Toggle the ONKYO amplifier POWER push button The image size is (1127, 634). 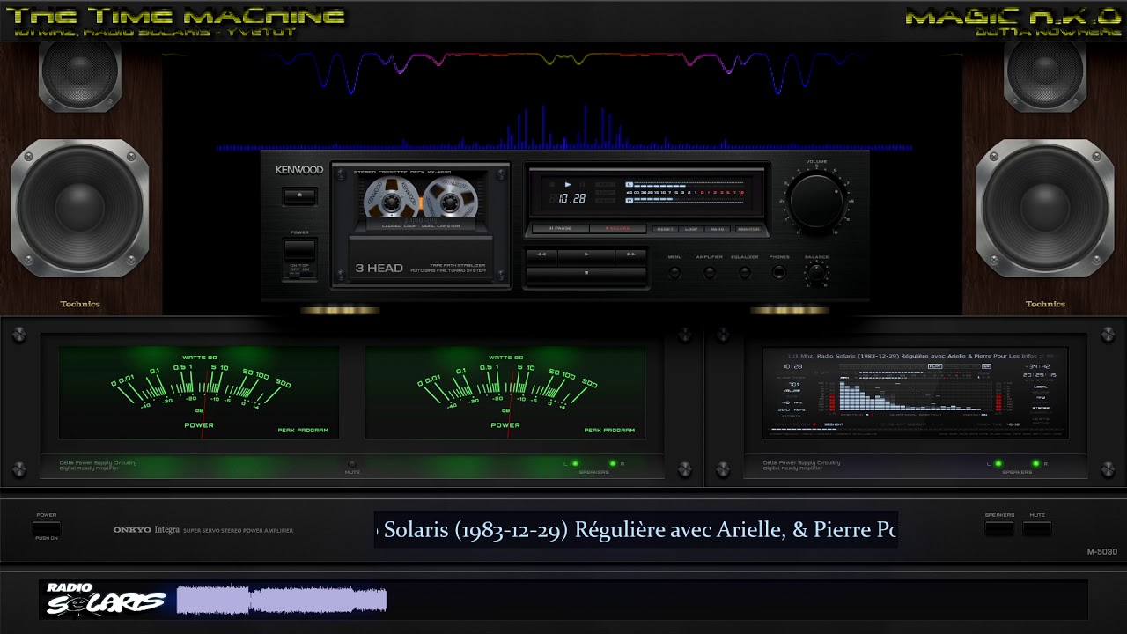47,529
